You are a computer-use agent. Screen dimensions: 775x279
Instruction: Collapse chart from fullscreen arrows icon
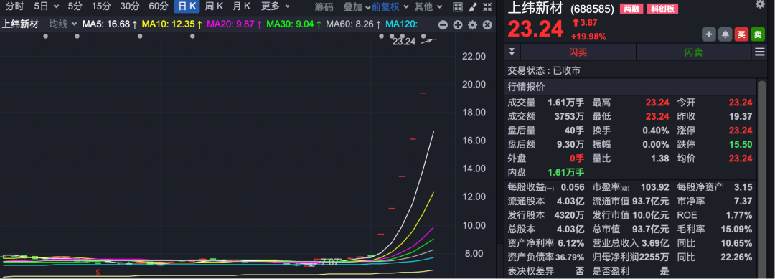click(487, 7)
